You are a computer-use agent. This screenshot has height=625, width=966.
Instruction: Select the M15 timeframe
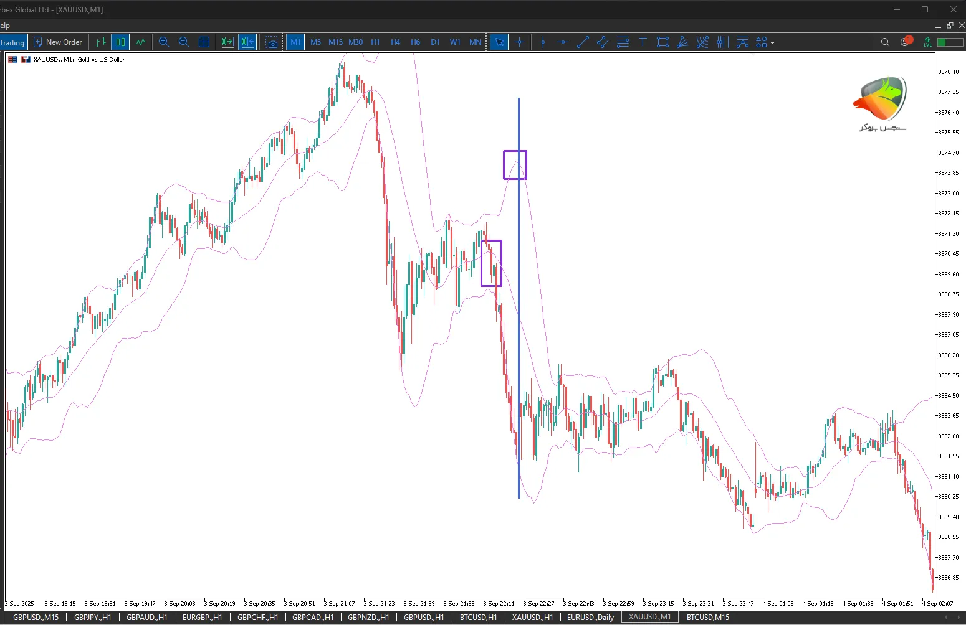[335, 42]
